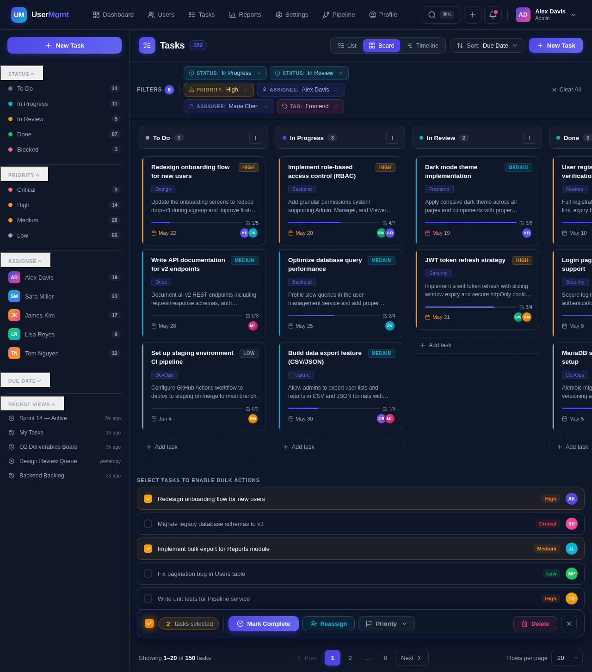Click Mark Complete for selected tasks

pyautogui.click(x=264, y=623)
